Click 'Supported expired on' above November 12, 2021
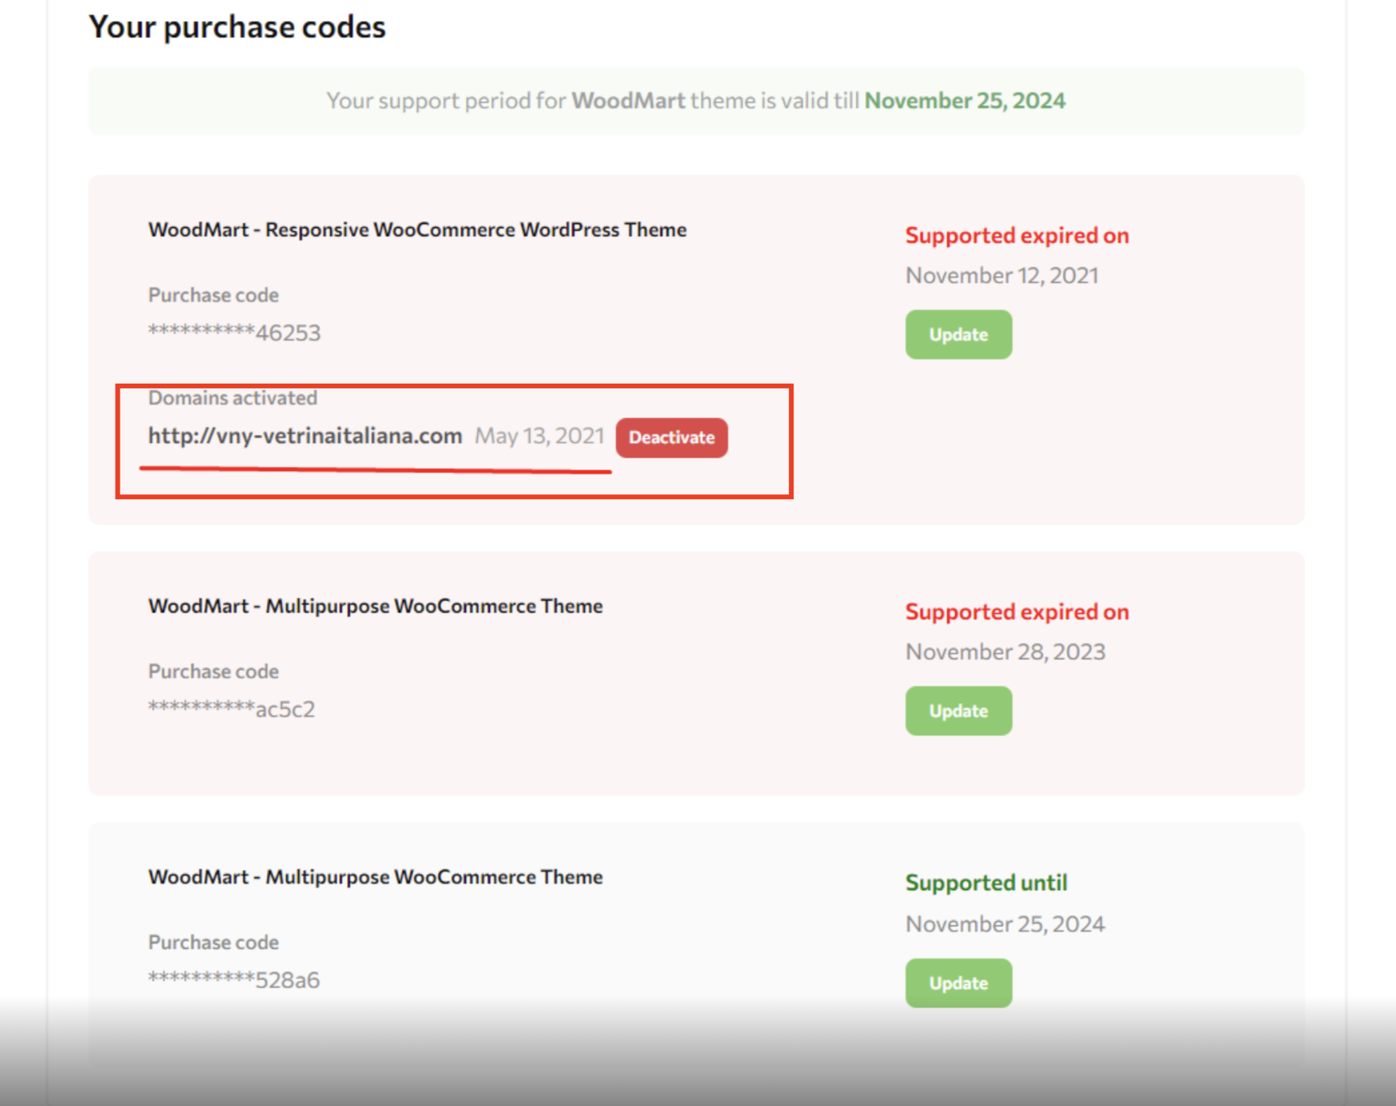 tap(1018, 236)
